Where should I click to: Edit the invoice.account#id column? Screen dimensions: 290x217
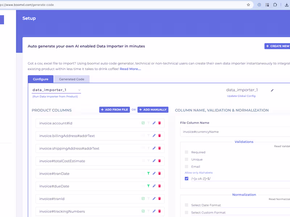point(154,123)
